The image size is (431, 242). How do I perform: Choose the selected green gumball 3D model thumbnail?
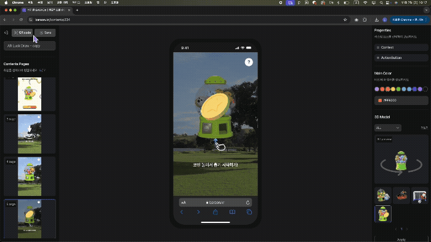[383, 214]
